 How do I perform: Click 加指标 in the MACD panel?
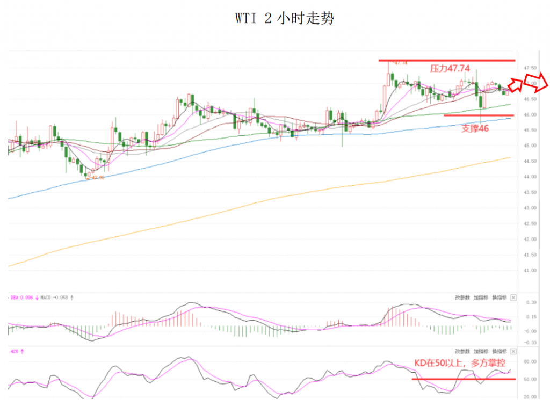481,298
